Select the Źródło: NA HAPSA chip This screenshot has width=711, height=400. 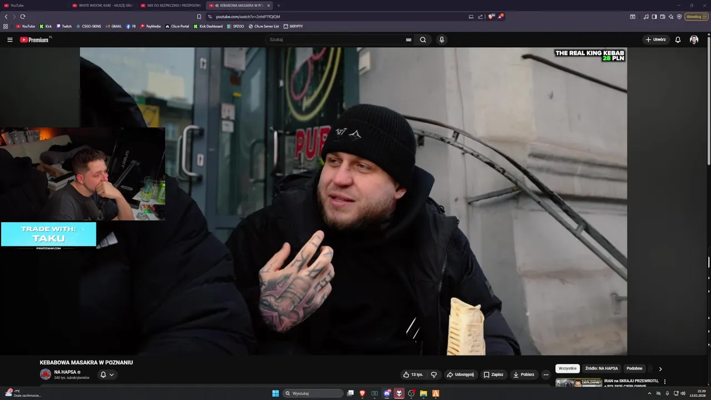coord(601,368)
